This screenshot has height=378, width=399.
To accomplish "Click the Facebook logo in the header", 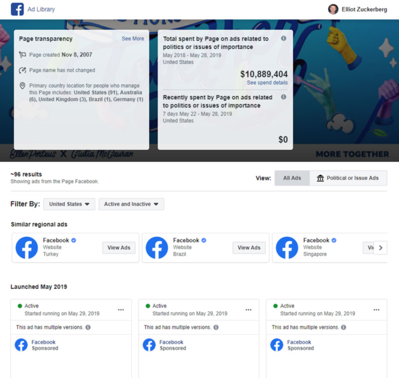I will pyautogui.click(x=17, y=9).
